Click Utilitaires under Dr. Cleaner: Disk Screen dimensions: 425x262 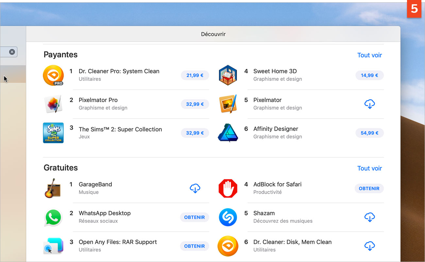(264, 250)
